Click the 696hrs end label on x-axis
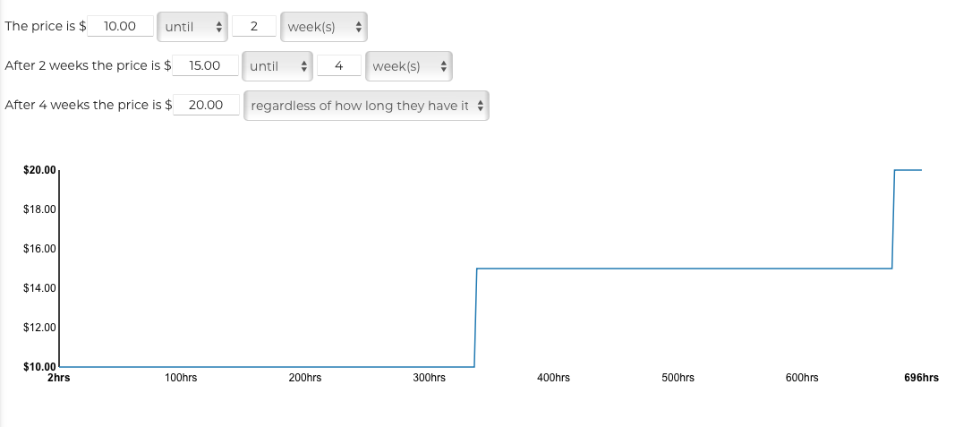The height and width of the screenshot is (427, 972). pyautogui.click(x=922, y=379)
